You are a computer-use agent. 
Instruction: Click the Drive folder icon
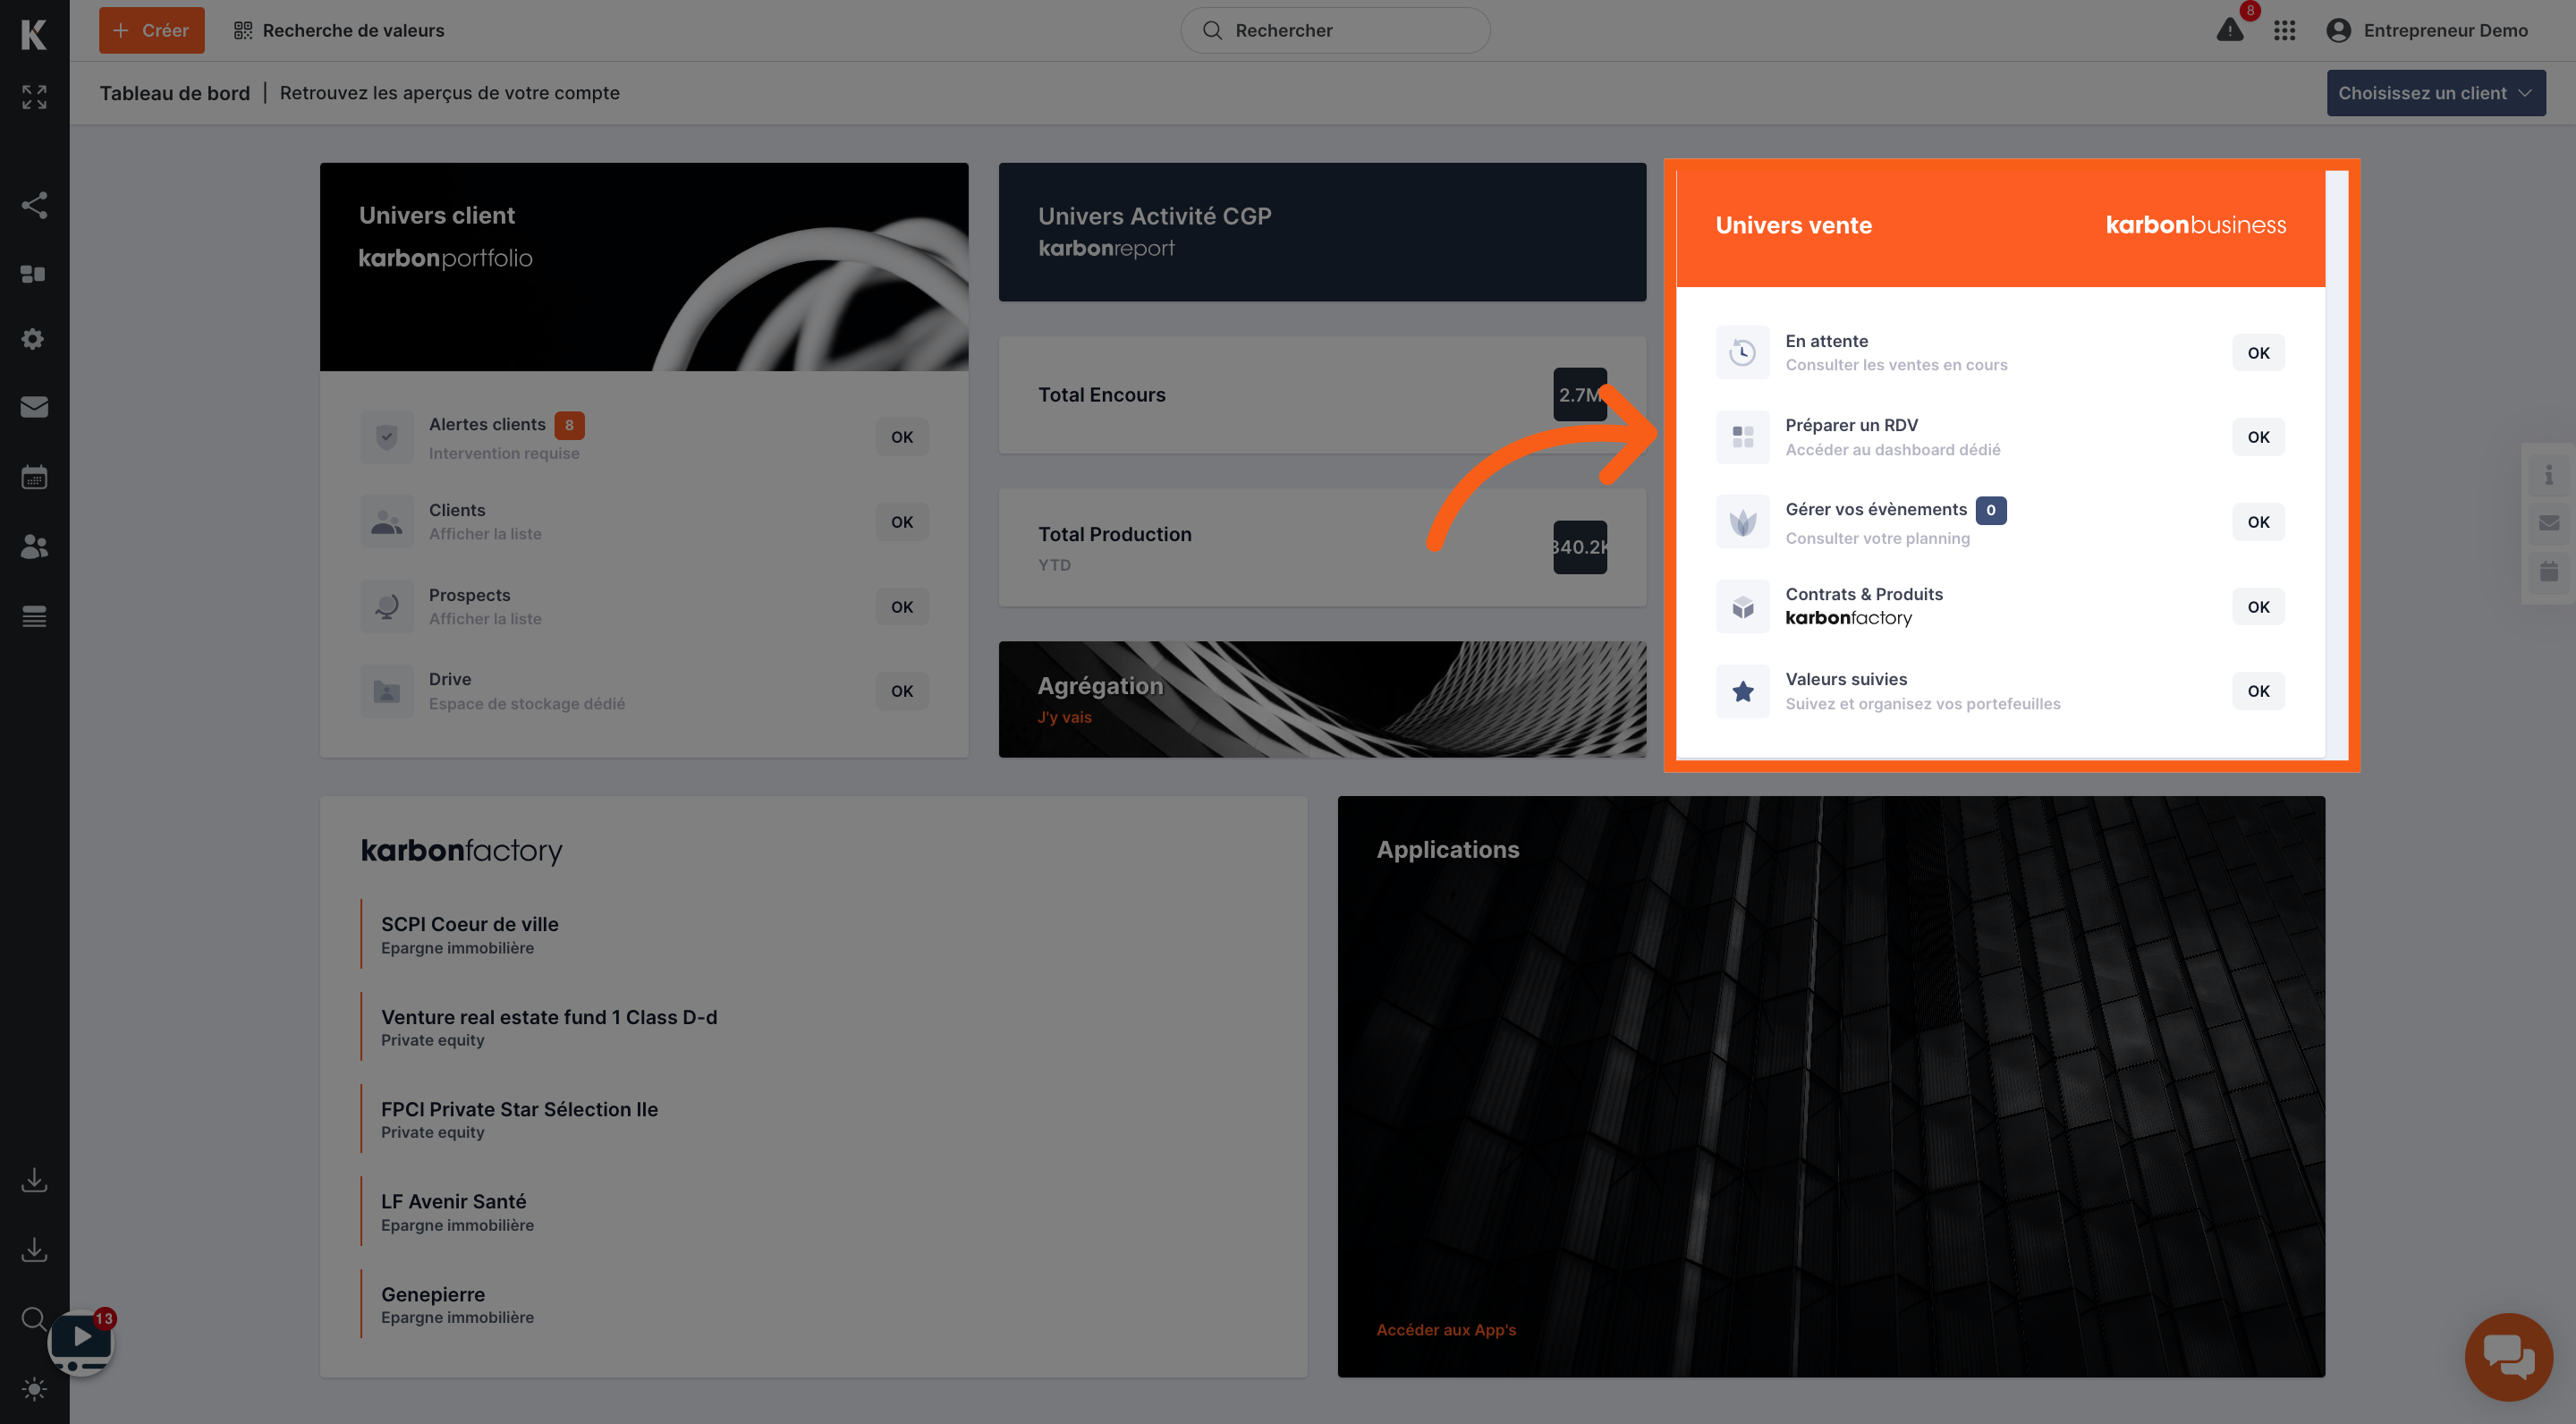click(387, 691)
